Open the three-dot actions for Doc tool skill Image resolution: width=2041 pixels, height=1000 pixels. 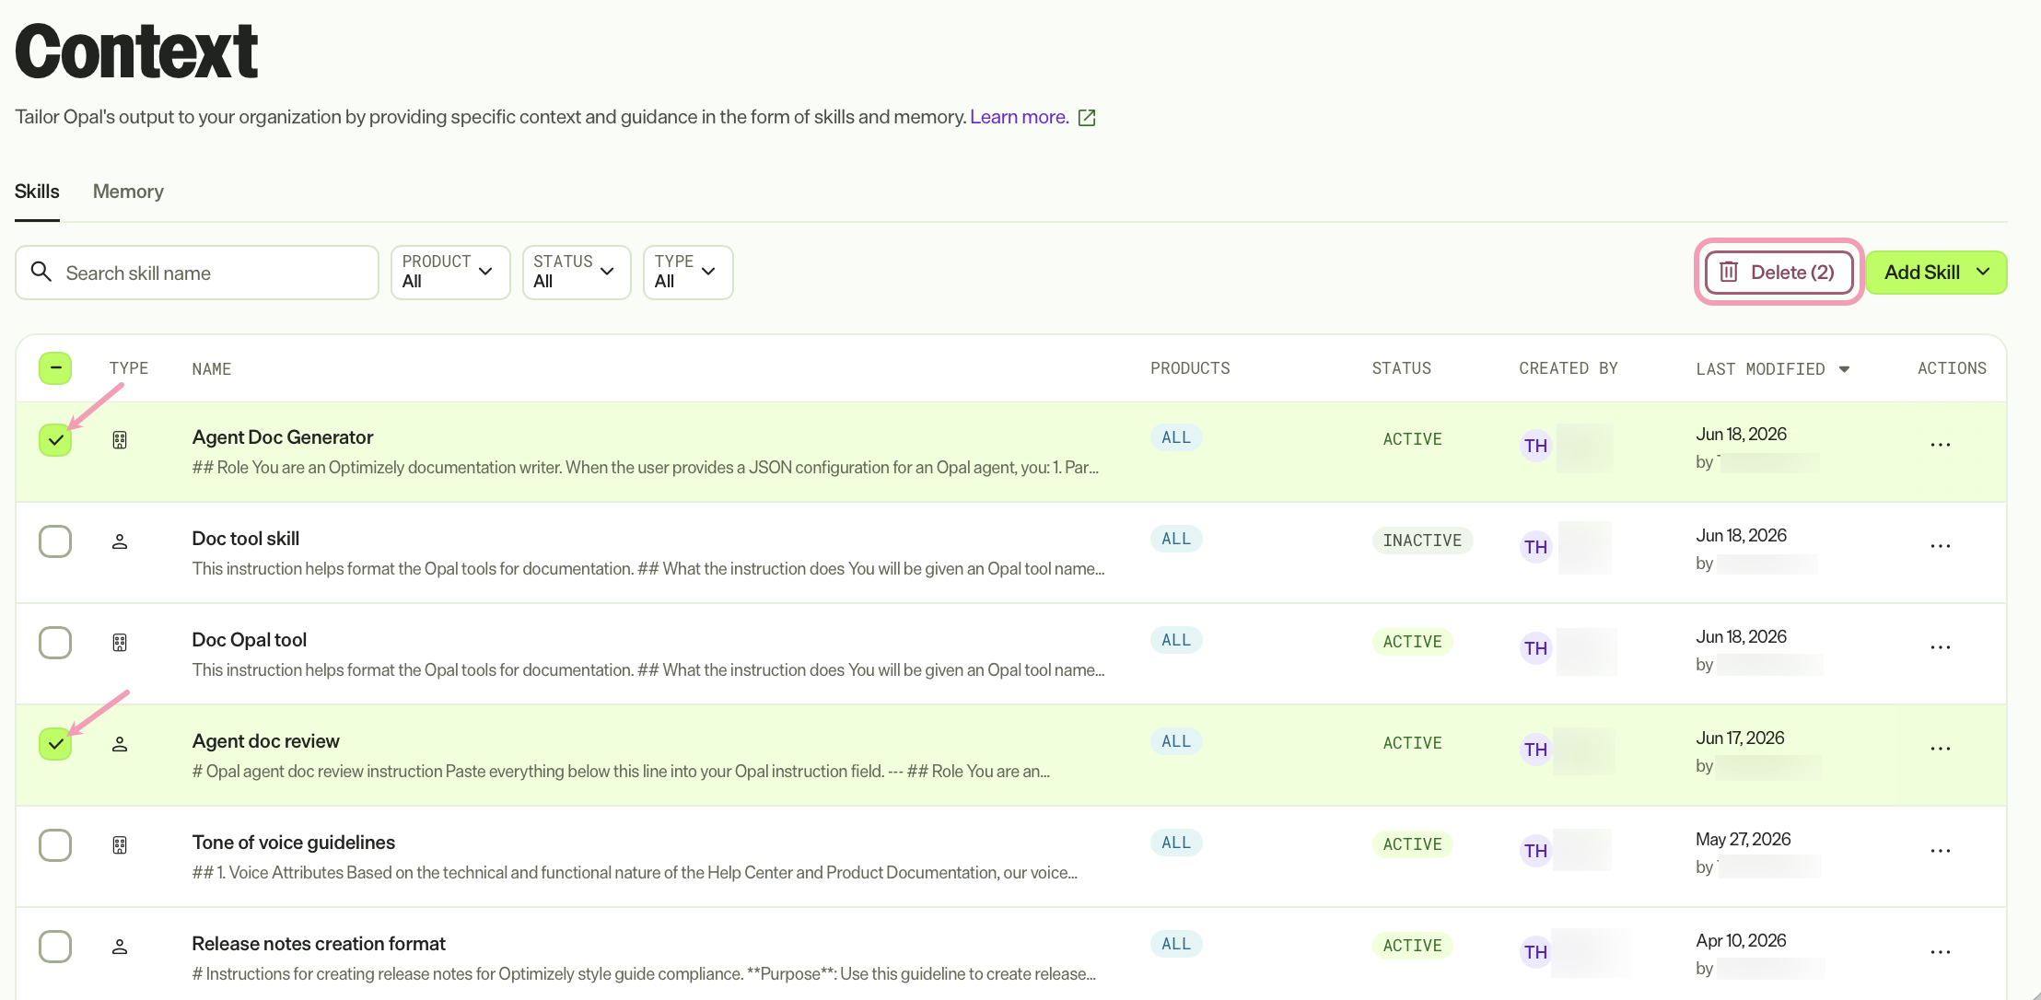(1941, 546)
